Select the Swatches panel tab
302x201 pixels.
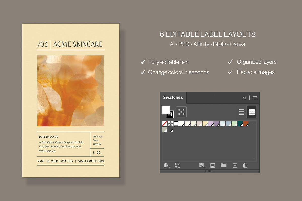(x=173, y=98)
